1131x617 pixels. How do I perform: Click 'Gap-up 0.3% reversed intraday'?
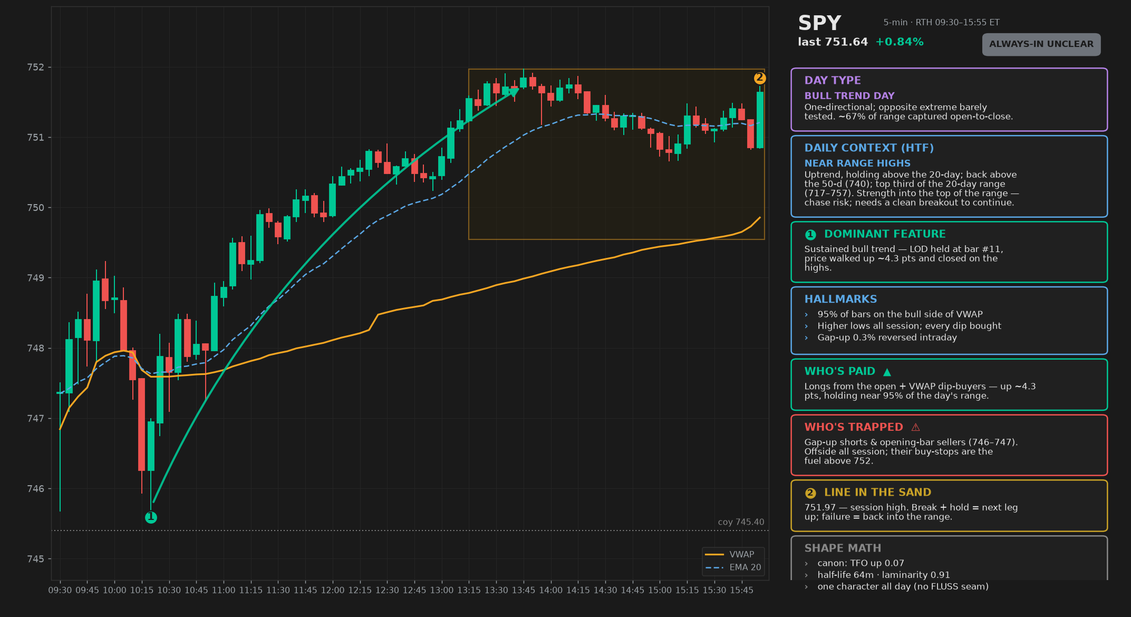(887, 338)
